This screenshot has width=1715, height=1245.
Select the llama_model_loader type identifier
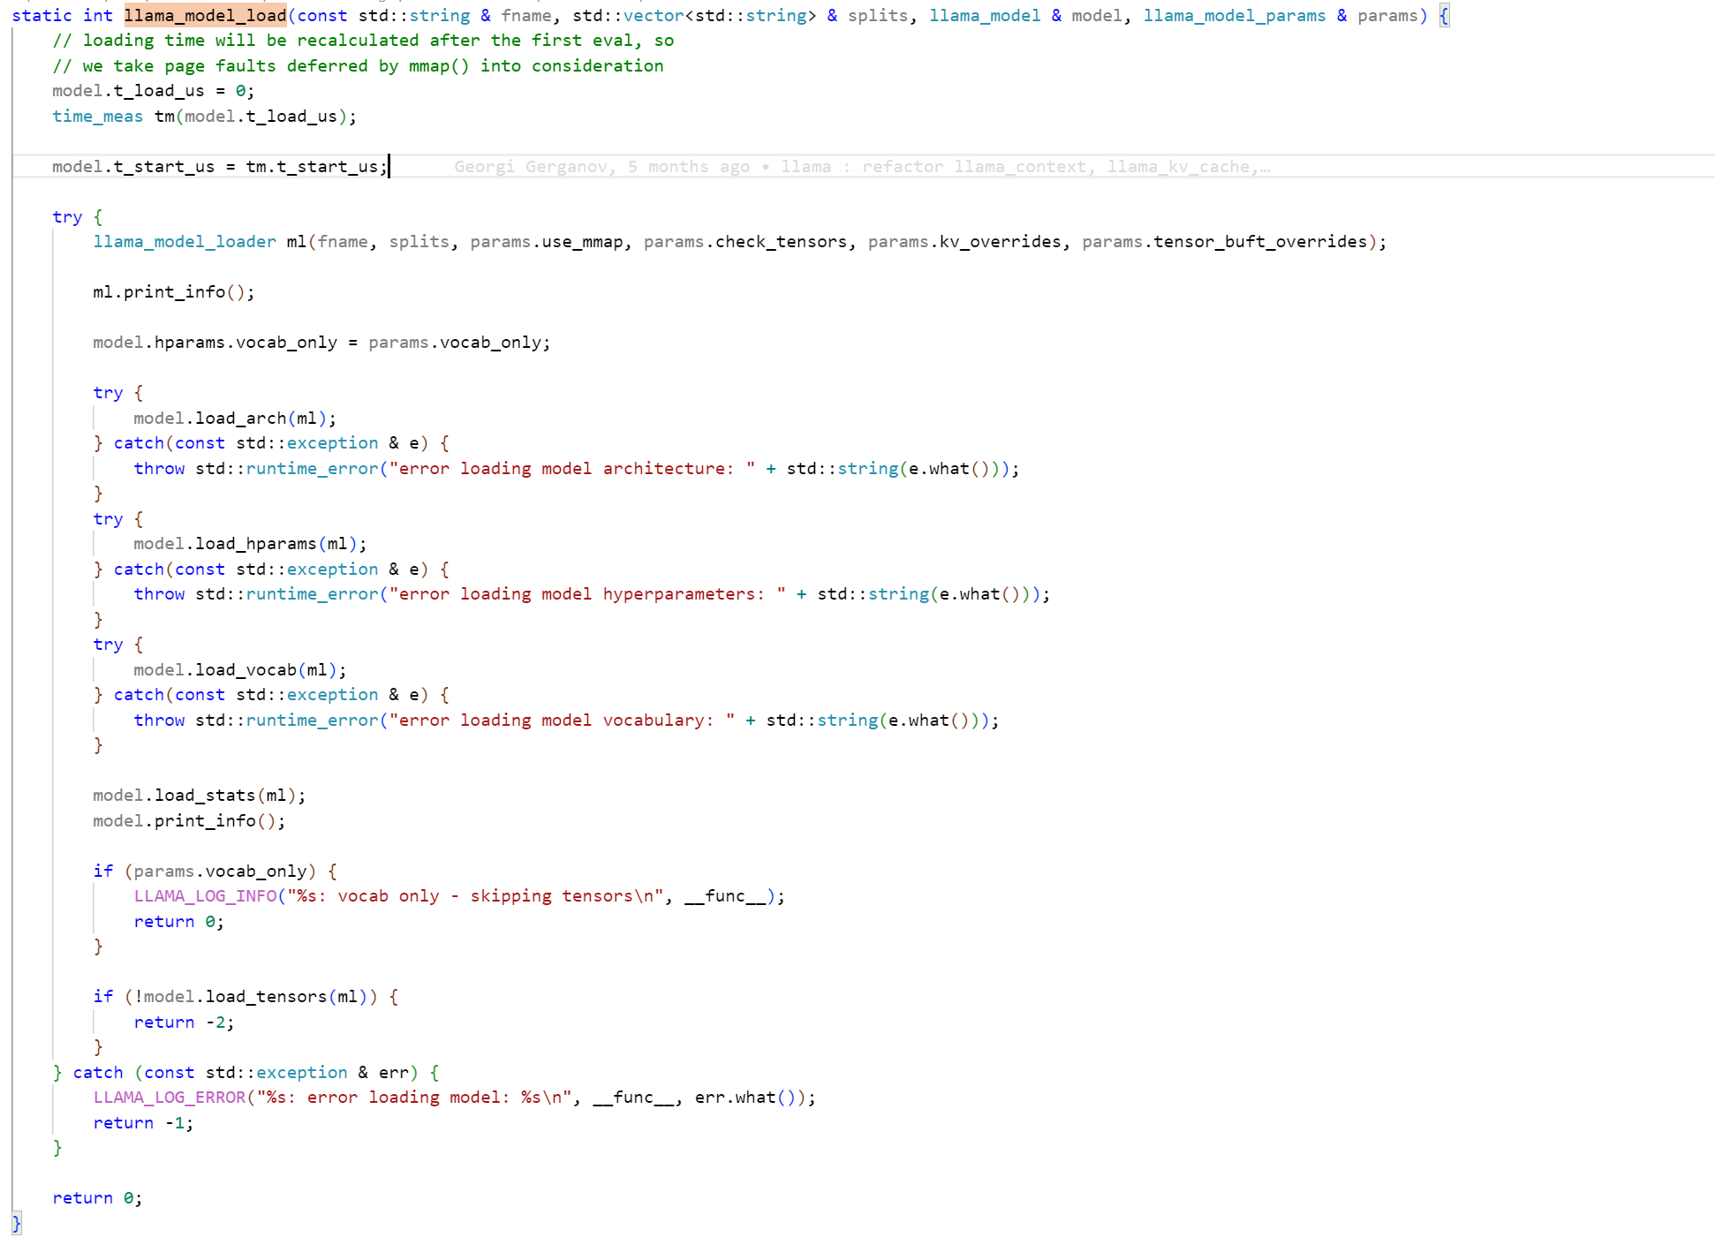pos(185,242)
